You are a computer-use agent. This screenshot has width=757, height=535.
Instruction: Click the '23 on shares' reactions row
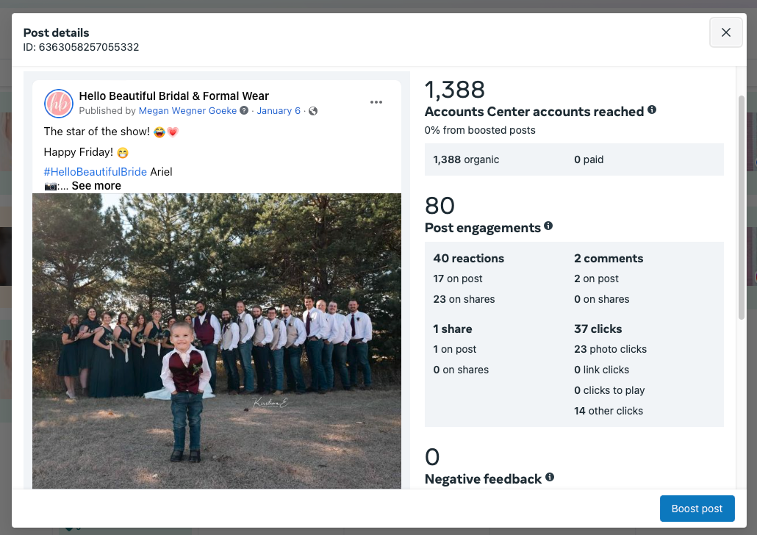coord(464,299)
